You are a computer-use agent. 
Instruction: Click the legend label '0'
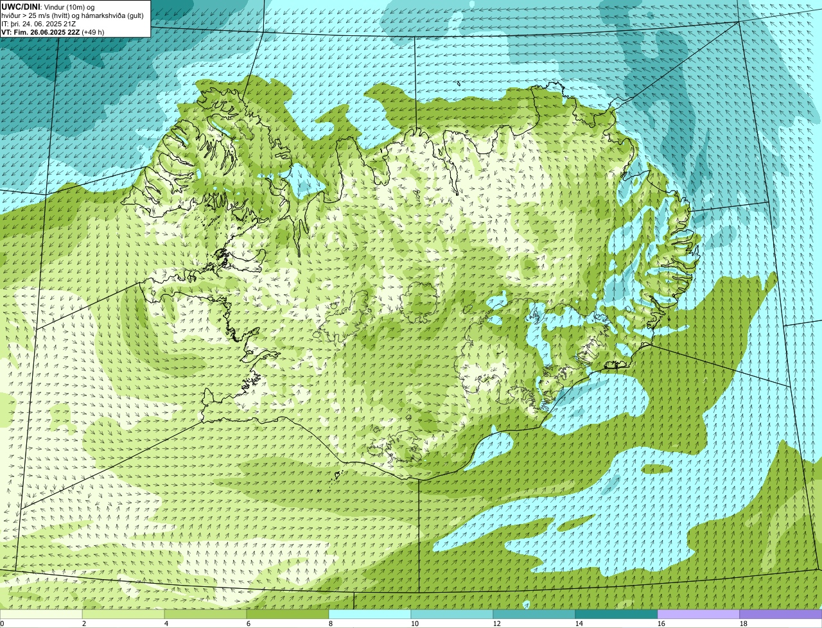tap(2, 624)
